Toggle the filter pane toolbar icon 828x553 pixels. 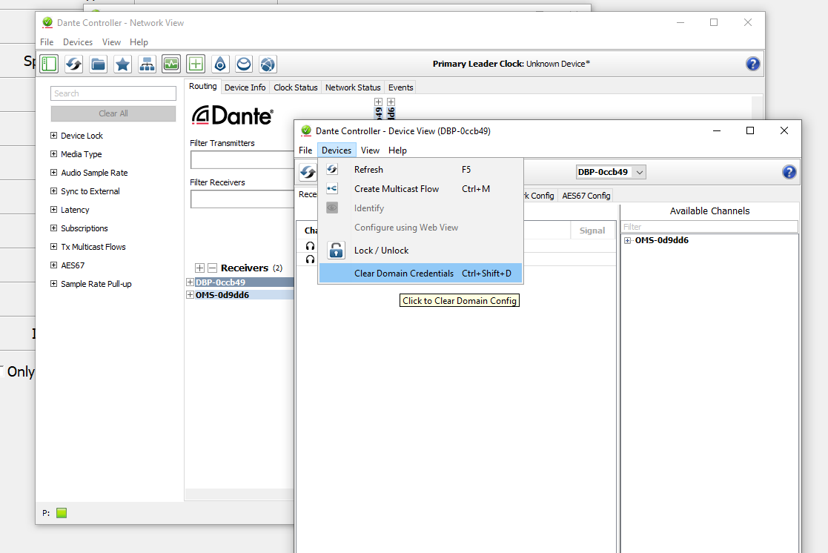[49, 64]
